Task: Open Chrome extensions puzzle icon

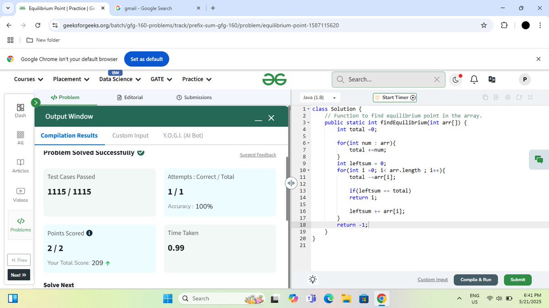Action: [x=504, y=26]
